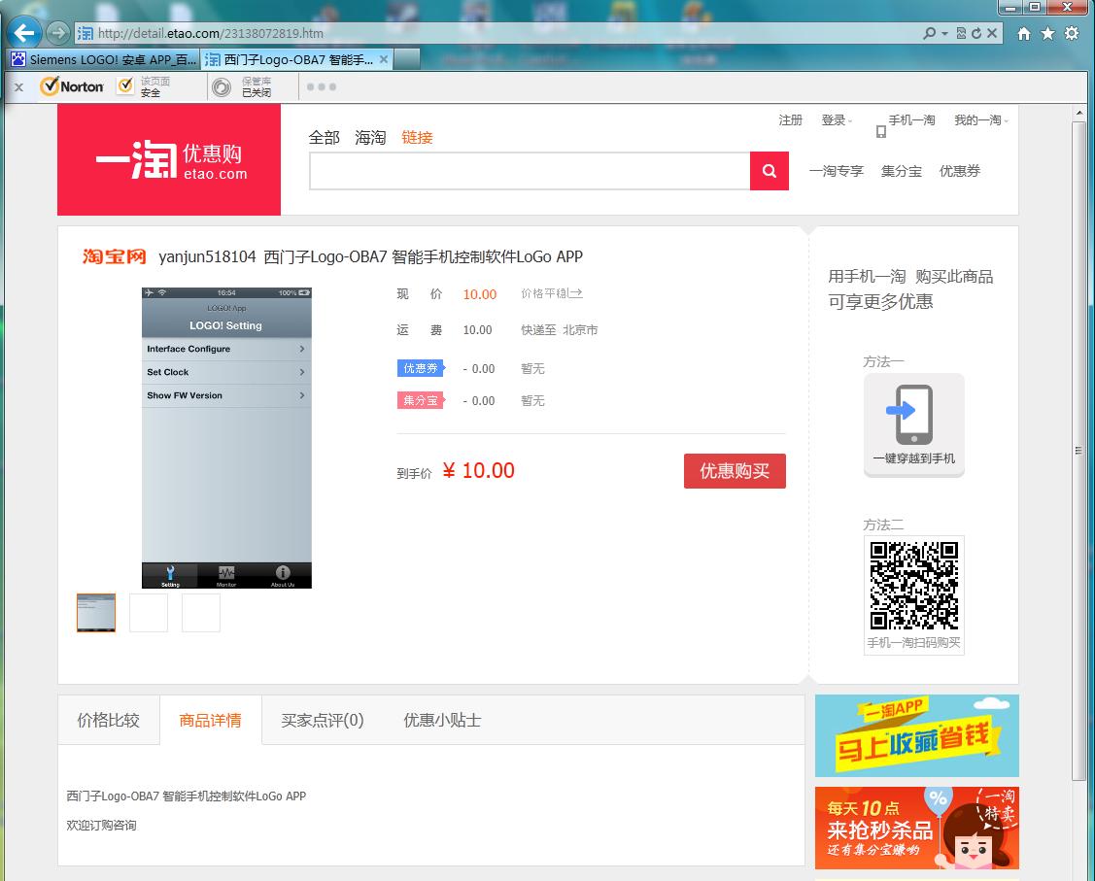Open browser tools gear icon

click(x=1072, y=33)
